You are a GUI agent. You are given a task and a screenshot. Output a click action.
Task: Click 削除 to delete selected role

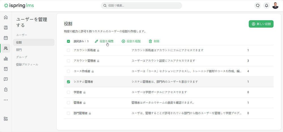tap(154, 41)
